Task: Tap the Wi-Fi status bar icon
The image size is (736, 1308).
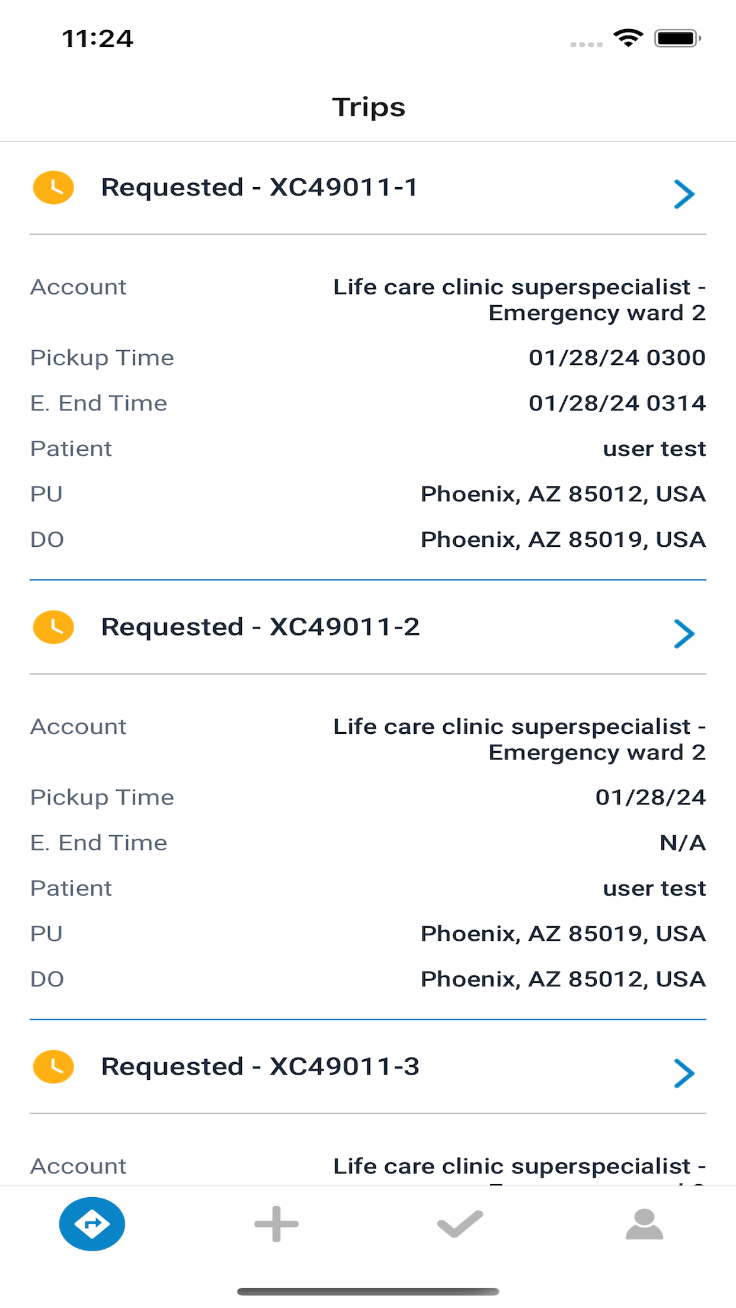Action: coord(629,38)
